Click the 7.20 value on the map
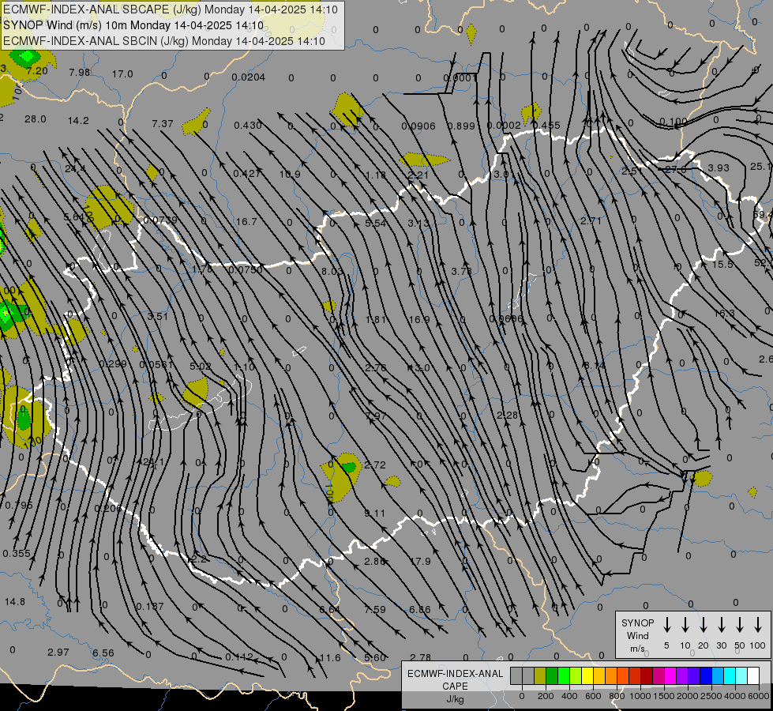This screenshot has width=773, height=711. 37,71
